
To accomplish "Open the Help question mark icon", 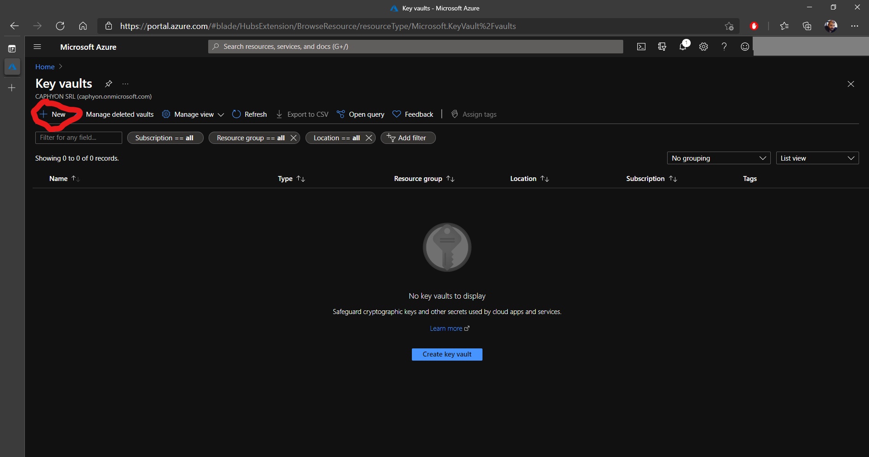I will (x=724, y=47).
